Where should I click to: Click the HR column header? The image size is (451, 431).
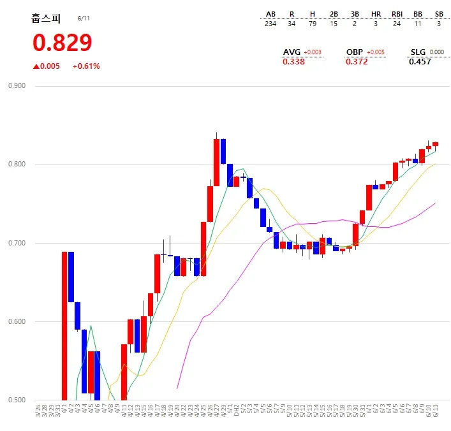(x=376, y=14)
